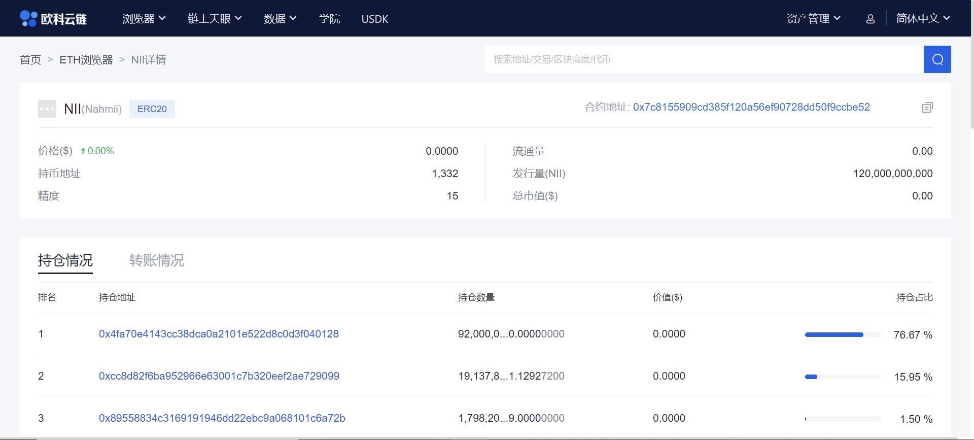Click the 15.95% holding progress bar

[843, 377]
